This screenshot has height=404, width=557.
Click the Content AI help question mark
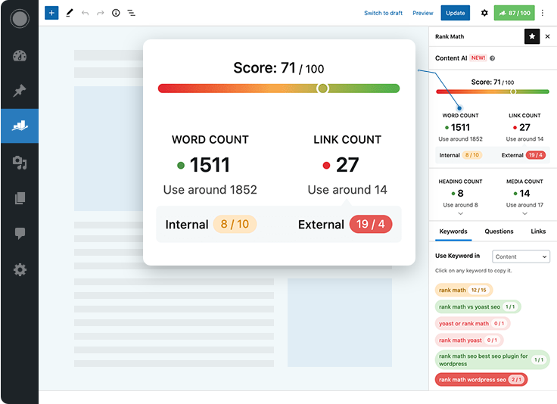pos(493,58)
